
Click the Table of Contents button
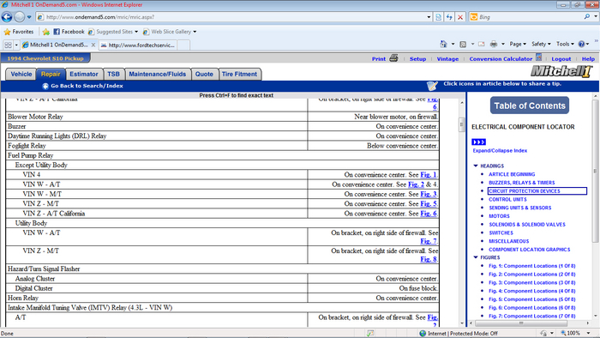pyautogui.click(x=530, y=106)
